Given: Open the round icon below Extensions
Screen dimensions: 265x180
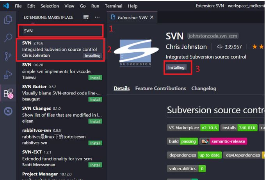Looking at the screenshot, I should pos(8,111).
